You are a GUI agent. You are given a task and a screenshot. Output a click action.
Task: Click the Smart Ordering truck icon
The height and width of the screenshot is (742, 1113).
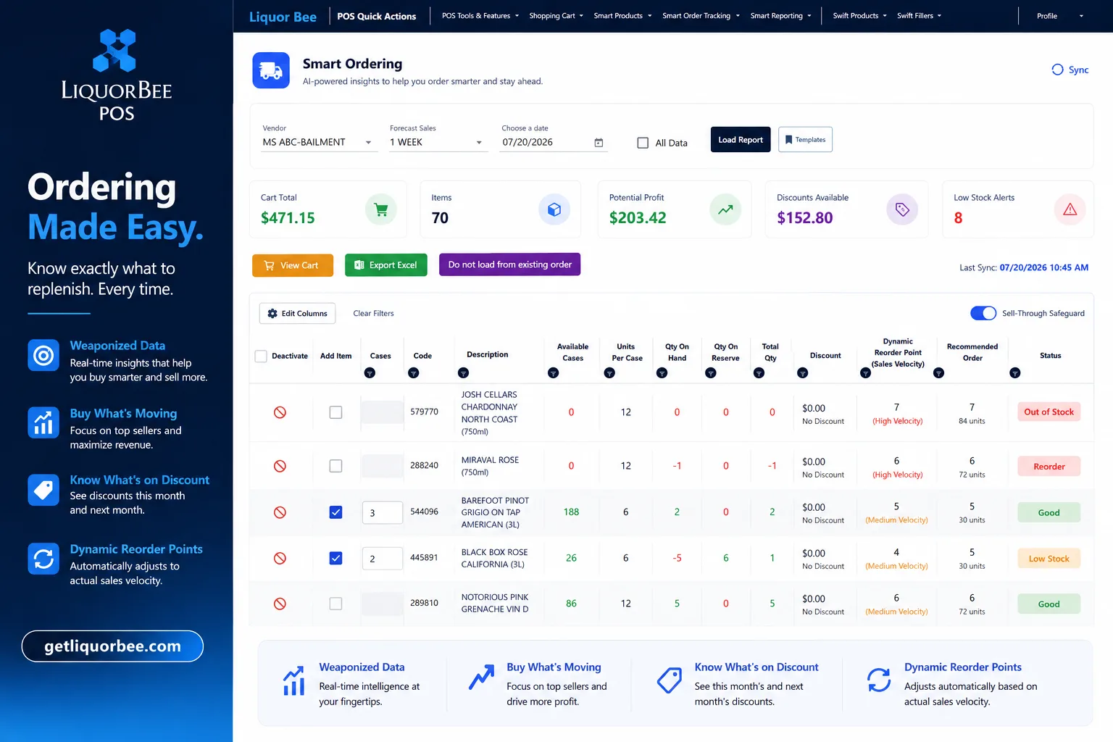point(271,70)
